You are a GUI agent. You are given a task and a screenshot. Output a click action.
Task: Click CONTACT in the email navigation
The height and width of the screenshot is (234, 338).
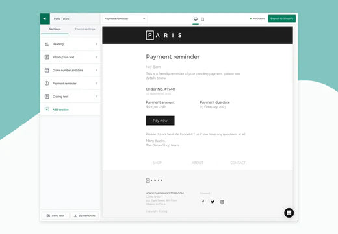coord(238,163)
